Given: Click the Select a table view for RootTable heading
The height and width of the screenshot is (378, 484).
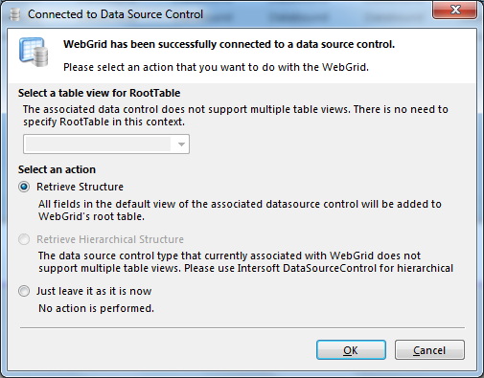Looking at the screenshot, I should tap(99, 93).
